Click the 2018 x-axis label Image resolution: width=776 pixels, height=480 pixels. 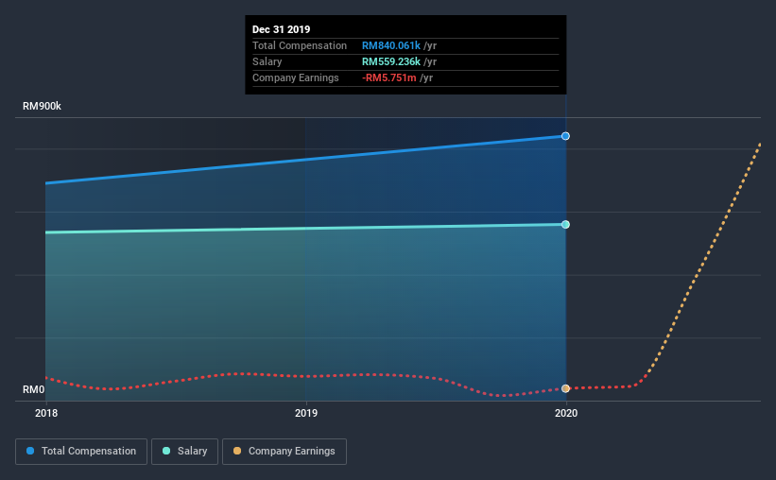46,413
